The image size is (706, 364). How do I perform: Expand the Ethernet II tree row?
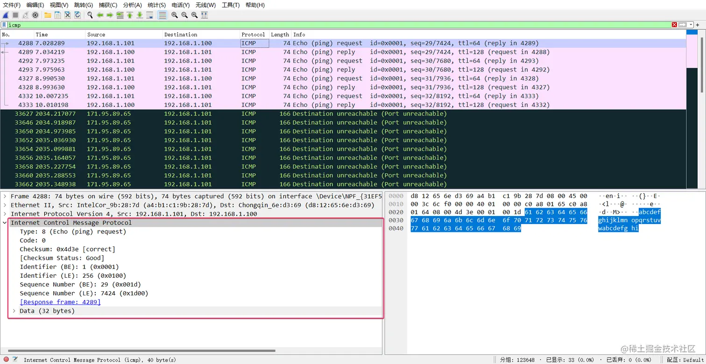(5, 205)
